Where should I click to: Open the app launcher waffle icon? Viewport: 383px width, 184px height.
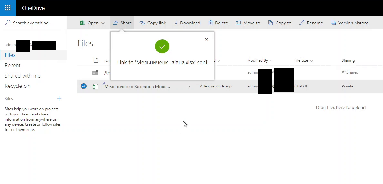pos(8,8)
